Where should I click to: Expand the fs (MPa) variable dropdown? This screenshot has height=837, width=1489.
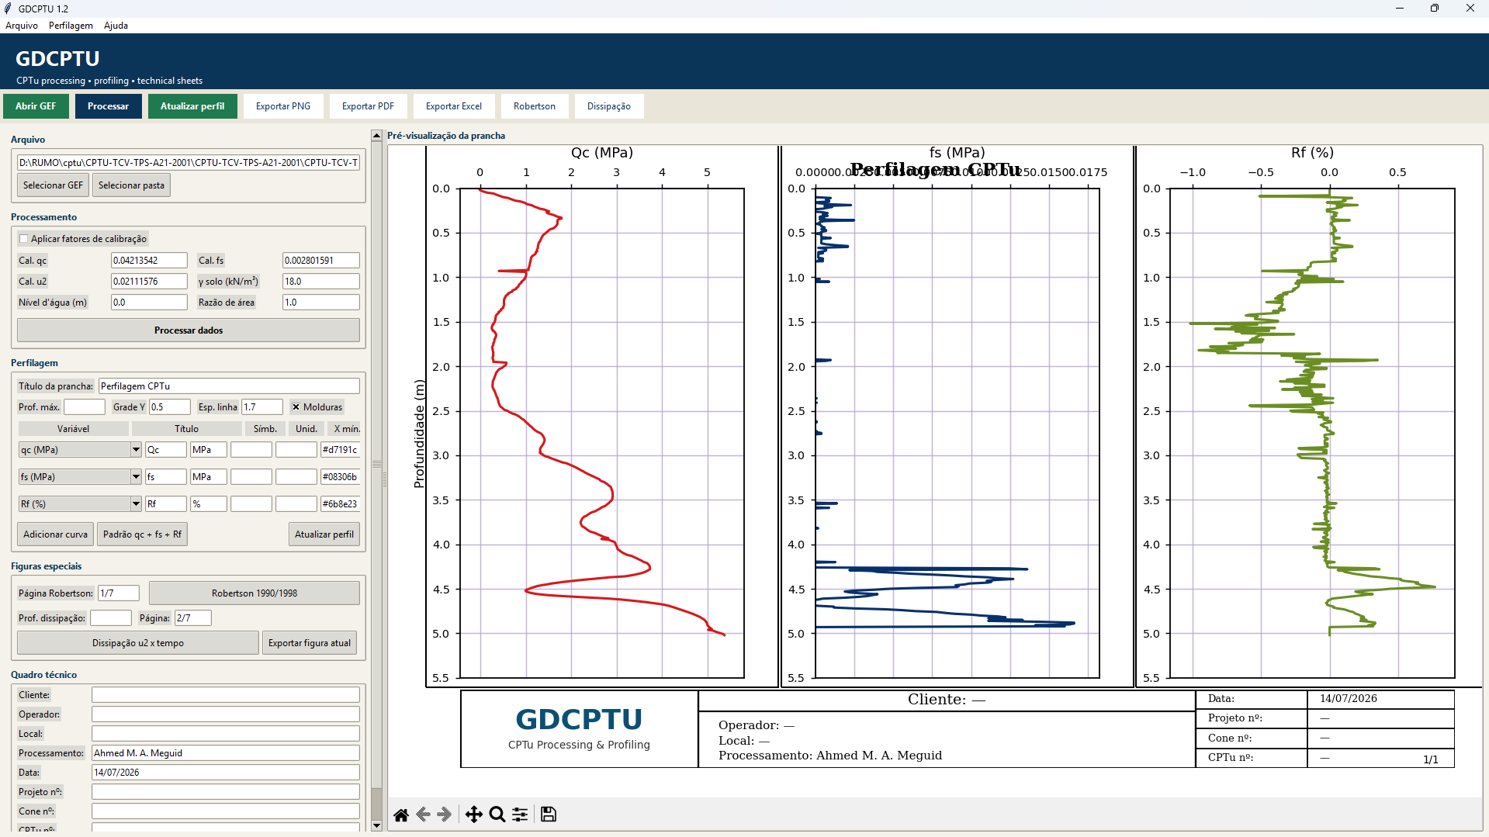tap(136, 477)
